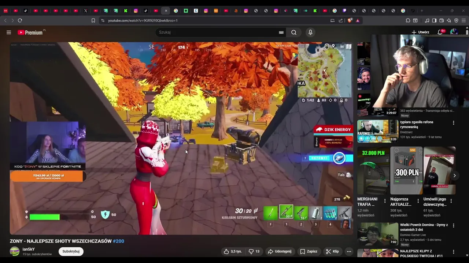Dislike the video (13)
Image resolution: width=469 pixels, height=263 pixels.
coord(254,251)
